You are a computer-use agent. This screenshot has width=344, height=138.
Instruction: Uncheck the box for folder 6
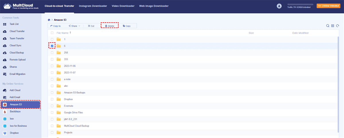(52, 46)
